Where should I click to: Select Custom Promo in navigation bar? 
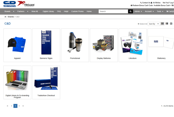coord(77,11)
